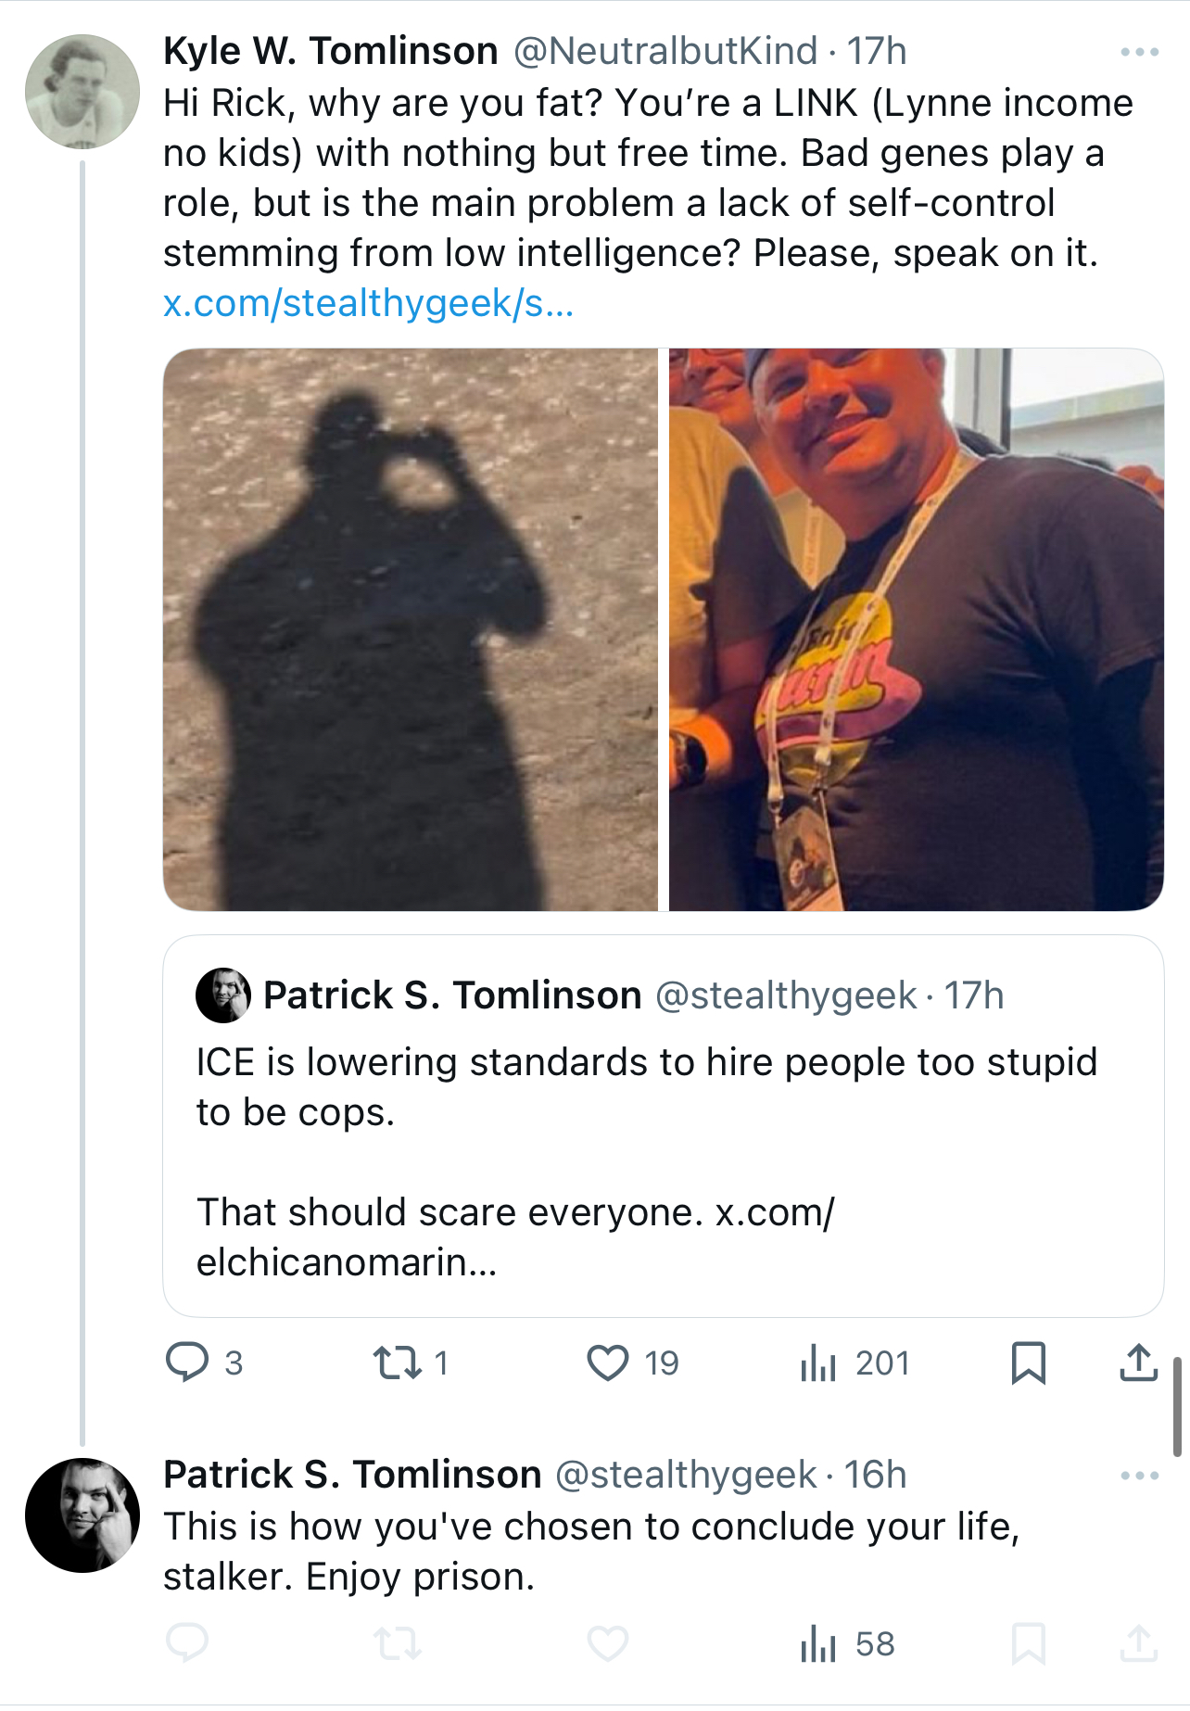1190x1711 pixels.
Task: Open the photo of man with lanyard
Action: (917, 629)
